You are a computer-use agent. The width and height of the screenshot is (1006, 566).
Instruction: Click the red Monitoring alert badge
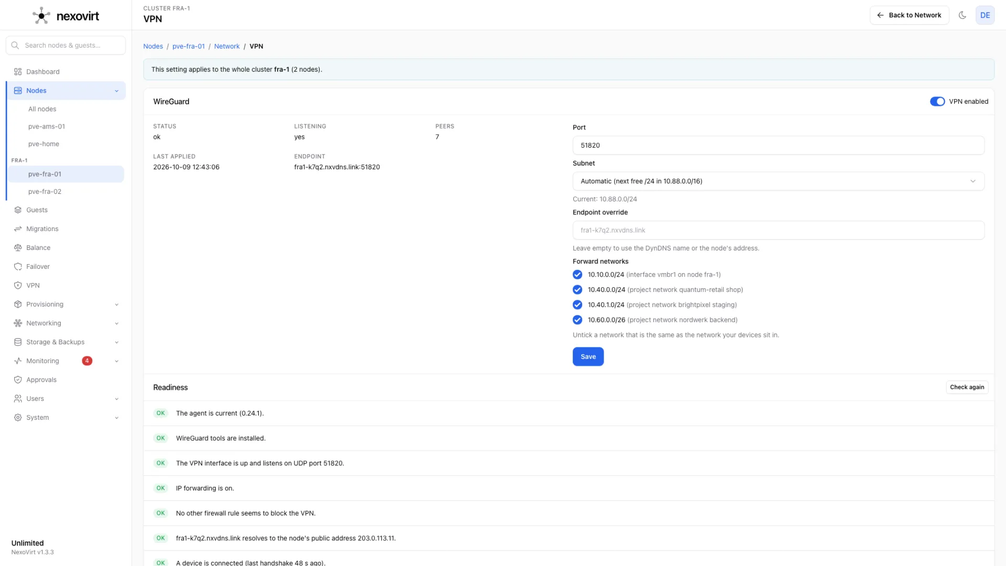click(x=87, y=361)
